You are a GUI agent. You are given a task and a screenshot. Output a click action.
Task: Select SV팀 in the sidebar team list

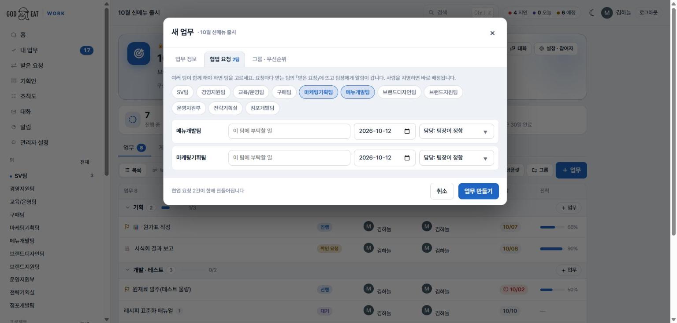pyautogui.click(x=52, y=176)
